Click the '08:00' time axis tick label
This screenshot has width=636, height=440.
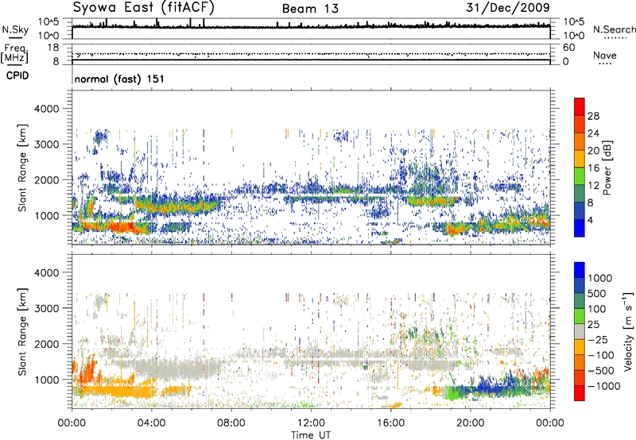pos(231,423)
